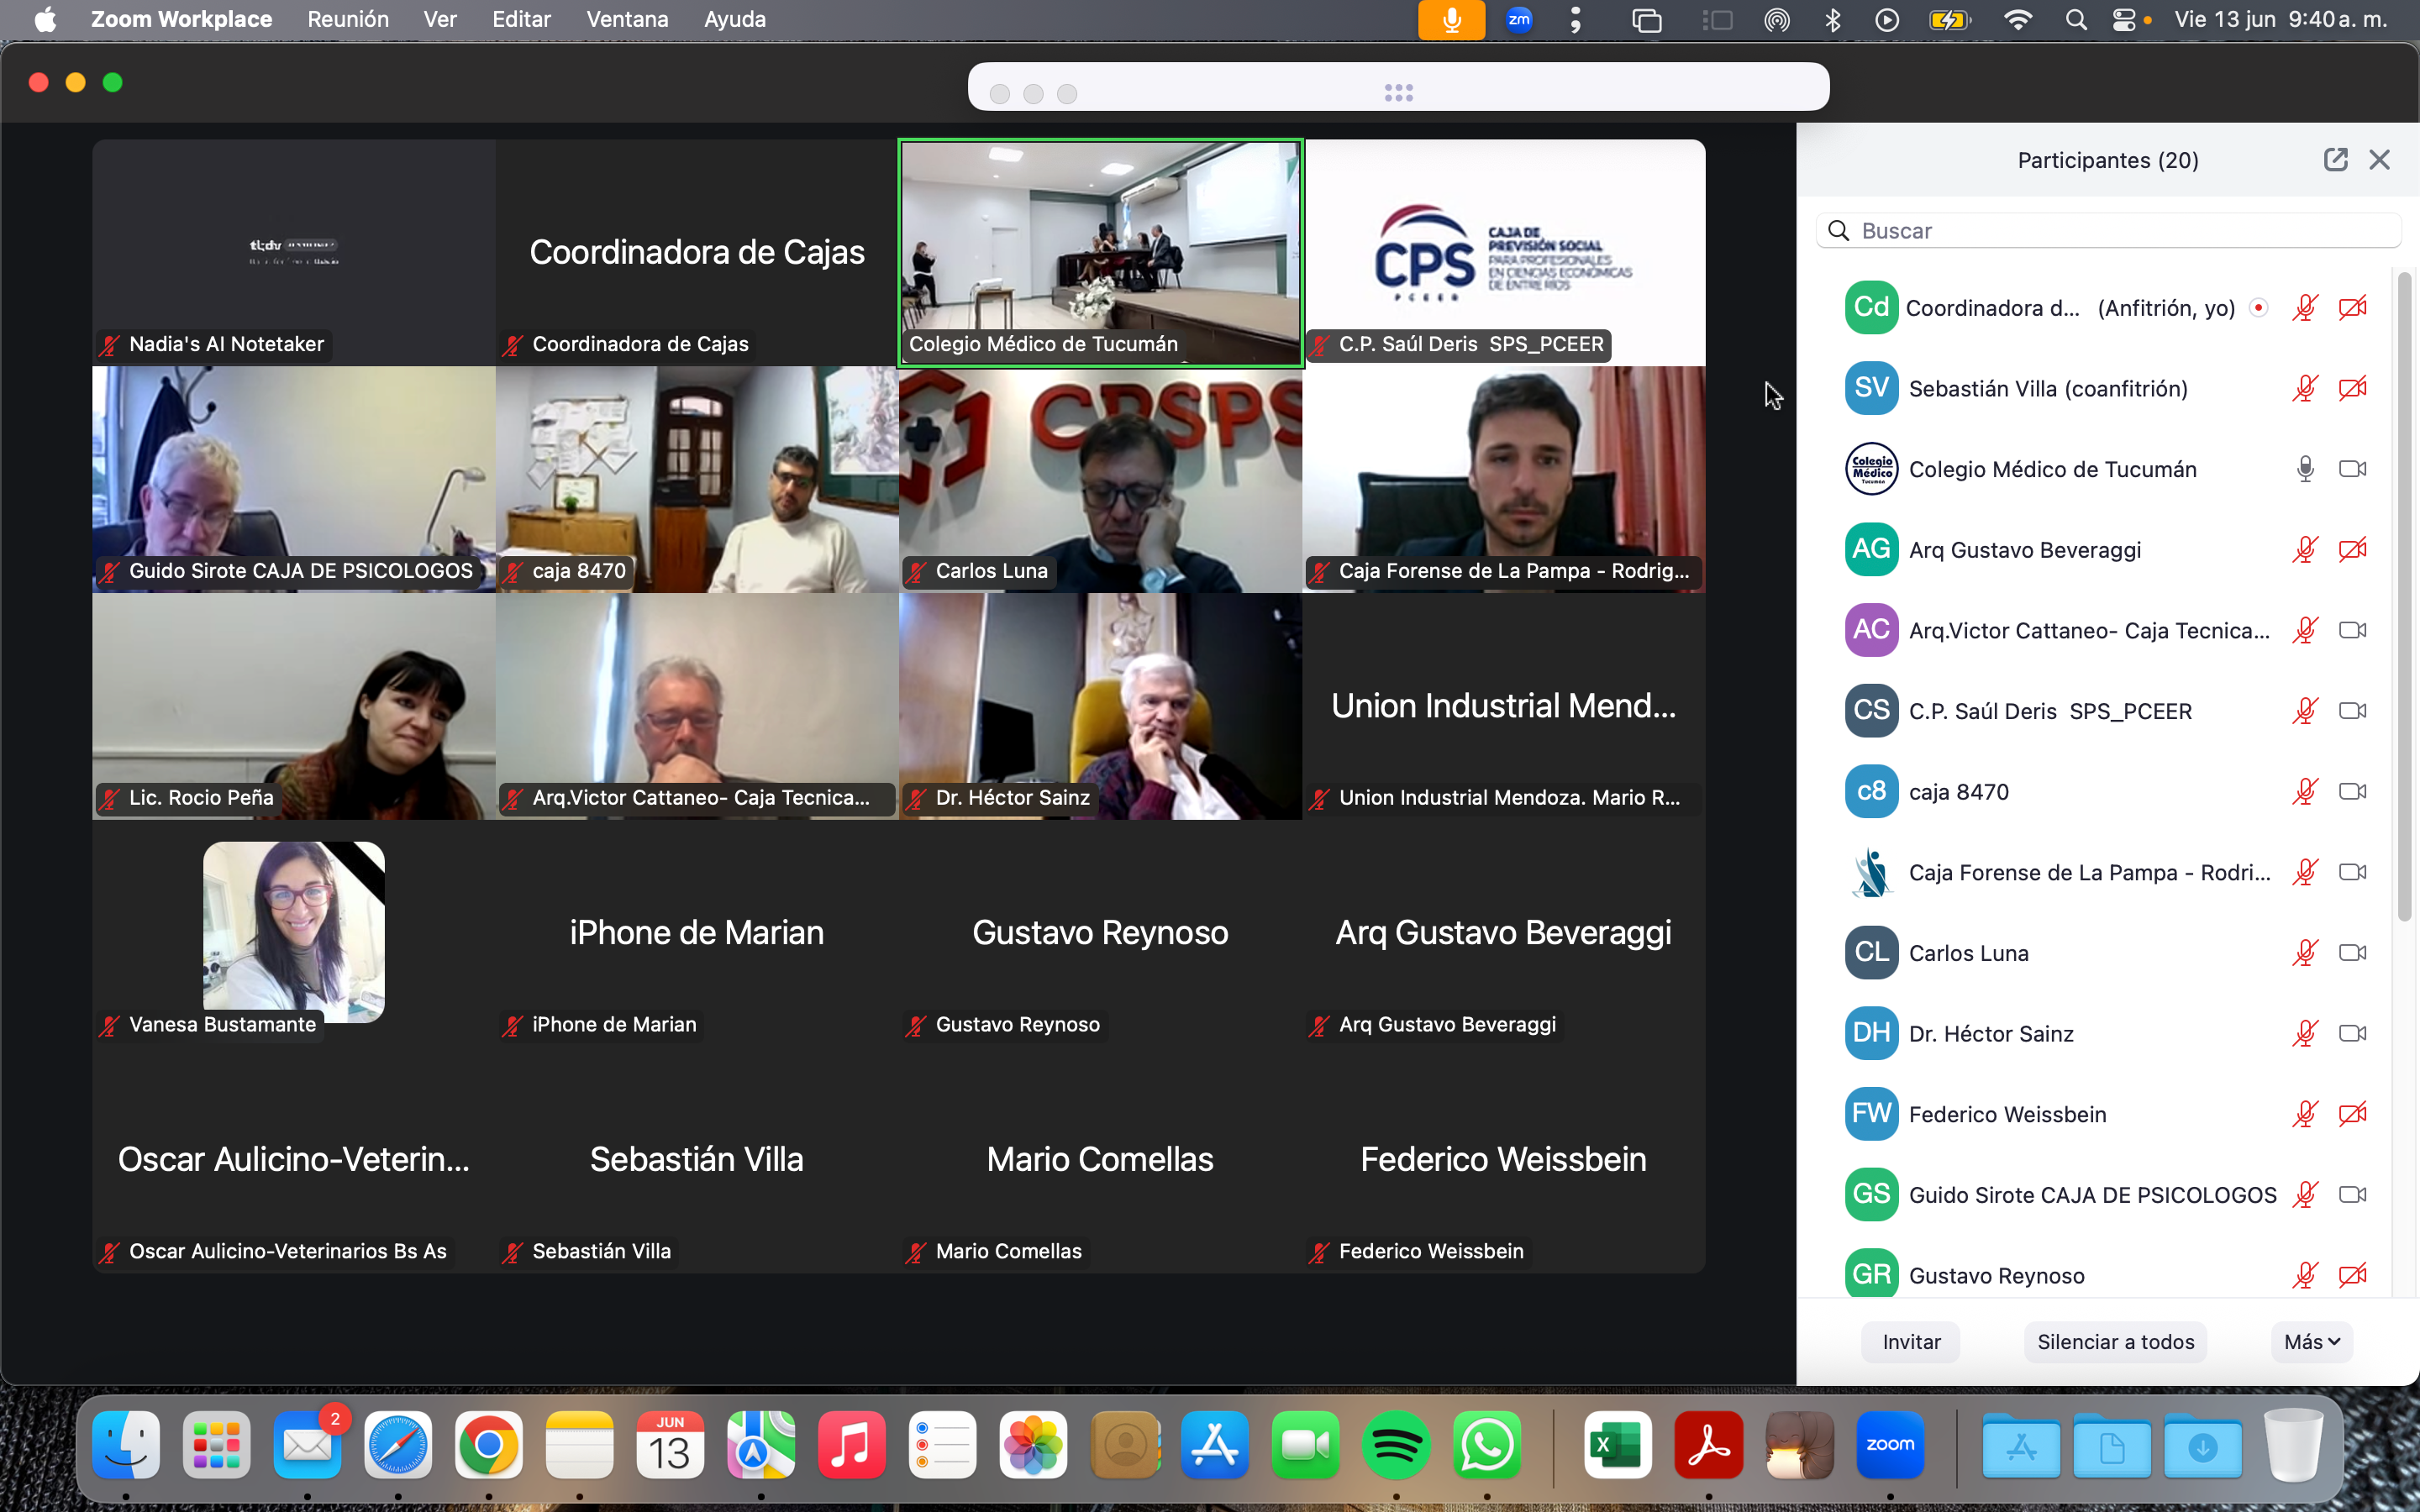
Task: Click mic icon for C.P. Saúl Deris
Action: point(2305,711)
